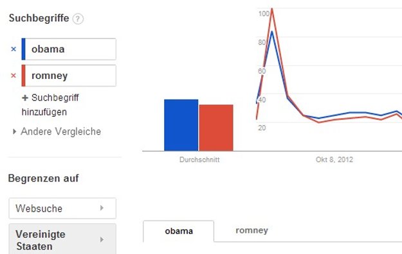Open the Websuche dropdown
Screen dimensions: 402x254
[x=62, y=208]
